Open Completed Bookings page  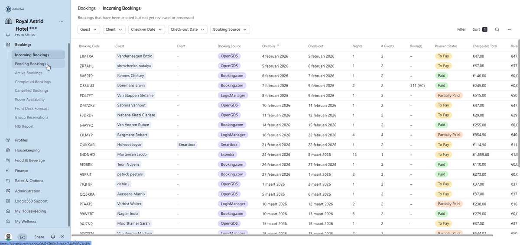coord(33,82)
